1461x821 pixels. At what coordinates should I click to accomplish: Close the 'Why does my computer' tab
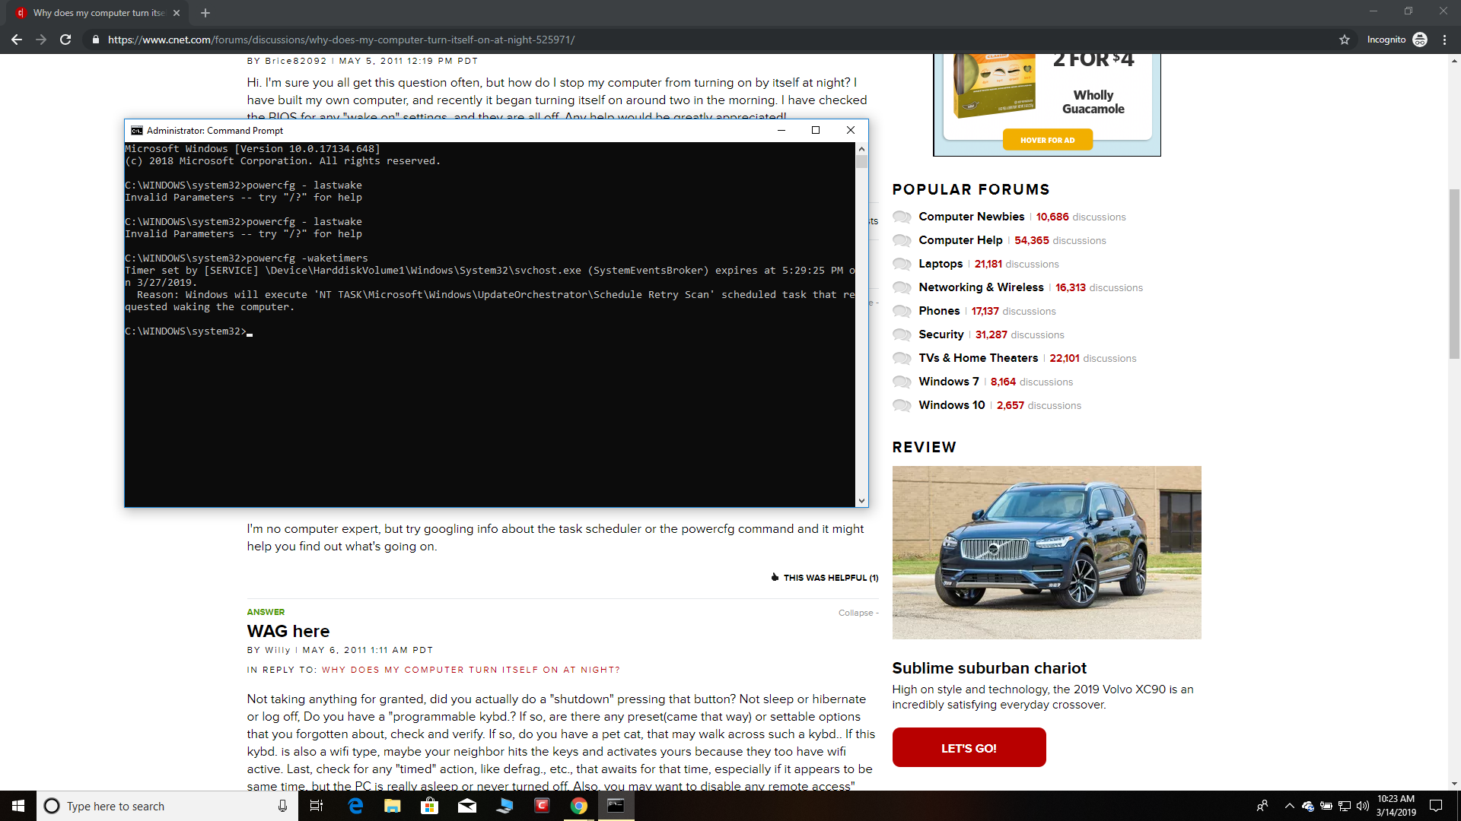[177, 13]
